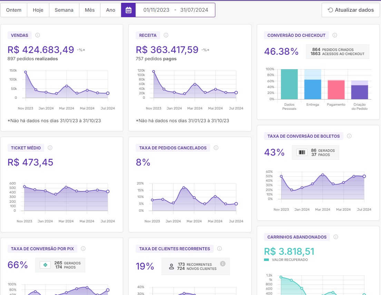Click the 864 PEDIDOS CRIADOS text
The image size is (381, 295).
pyautogui.click(x=333, y=50)
